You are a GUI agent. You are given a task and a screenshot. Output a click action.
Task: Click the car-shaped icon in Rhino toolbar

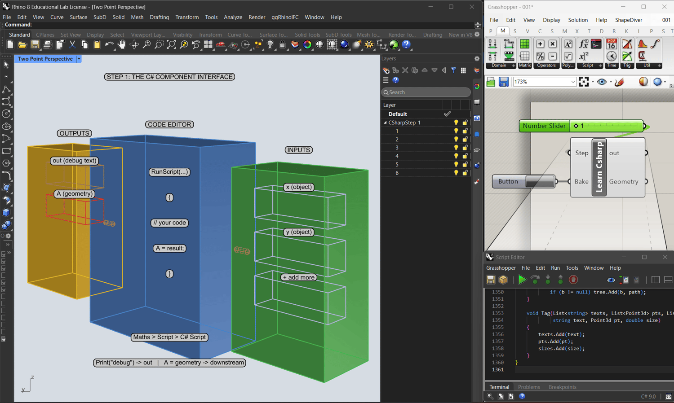click(221, 45)
